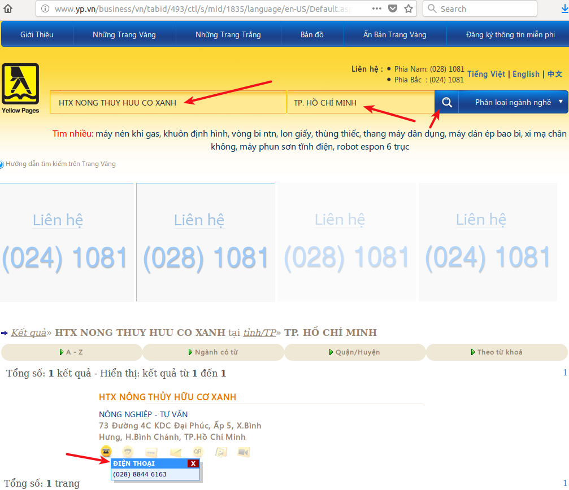The height and width of the screenshot is (490, 569).
Task: Click the website www icon
Action: (x=151, y=452)
